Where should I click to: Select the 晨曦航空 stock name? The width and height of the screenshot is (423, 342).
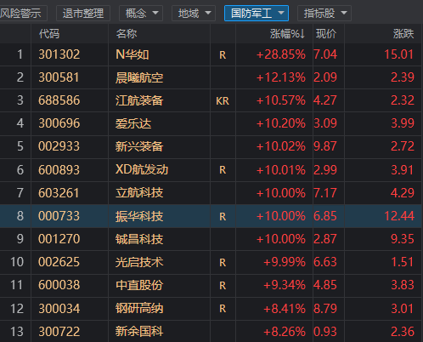point(139,77)
